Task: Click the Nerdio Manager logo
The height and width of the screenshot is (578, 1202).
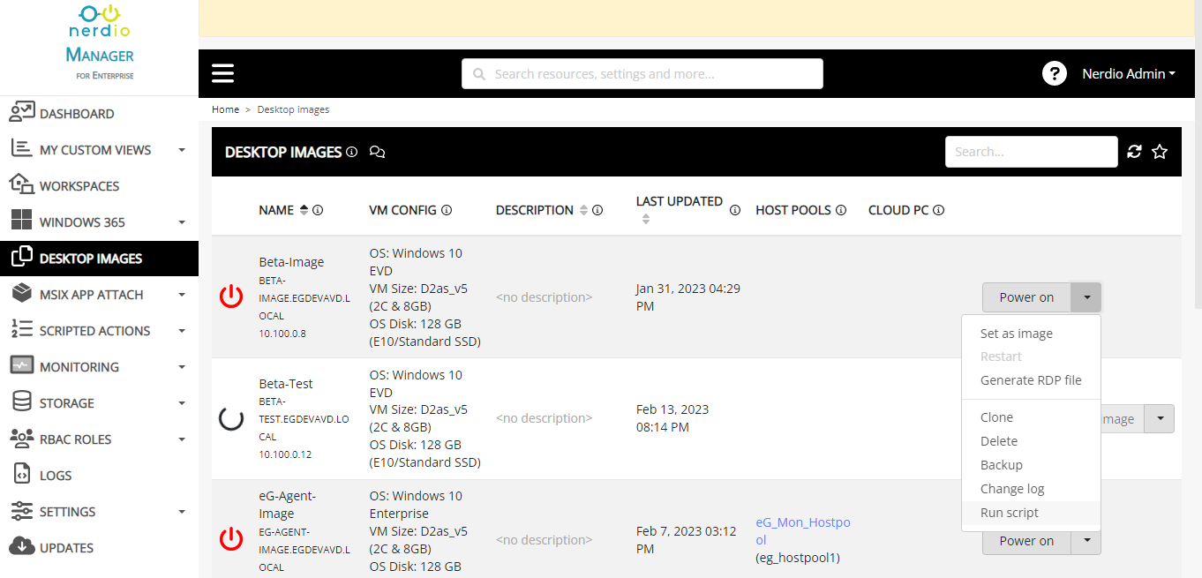Action: click(x=100, y=42)
